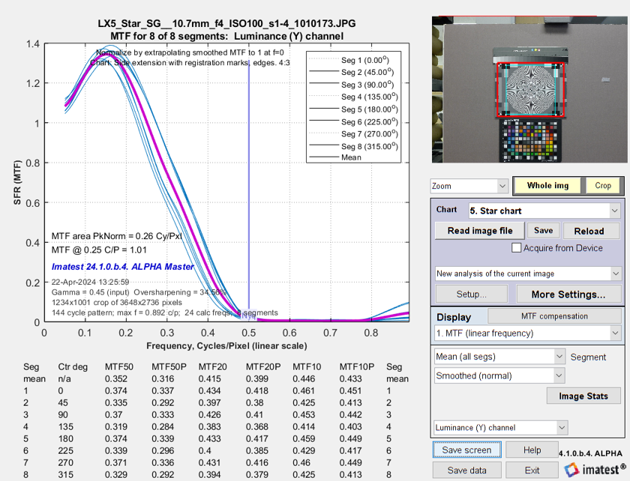Toggle the Whole img view button
The height and width of the screenshot is (481, 630).
pyautogui.click(x=547, y=185)
